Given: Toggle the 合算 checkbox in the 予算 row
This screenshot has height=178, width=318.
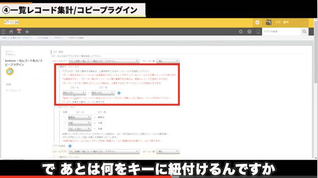Looking at the screenshot, I should 65,123.
